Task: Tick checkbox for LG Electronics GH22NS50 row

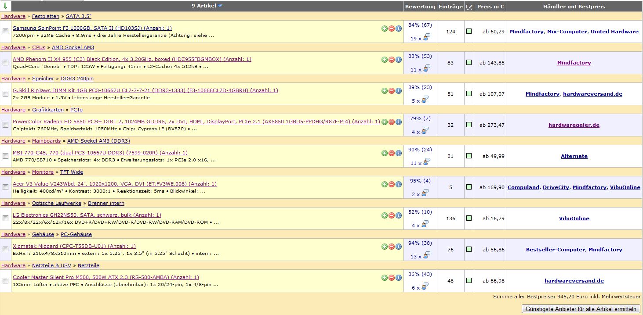Action: point(5,218)
